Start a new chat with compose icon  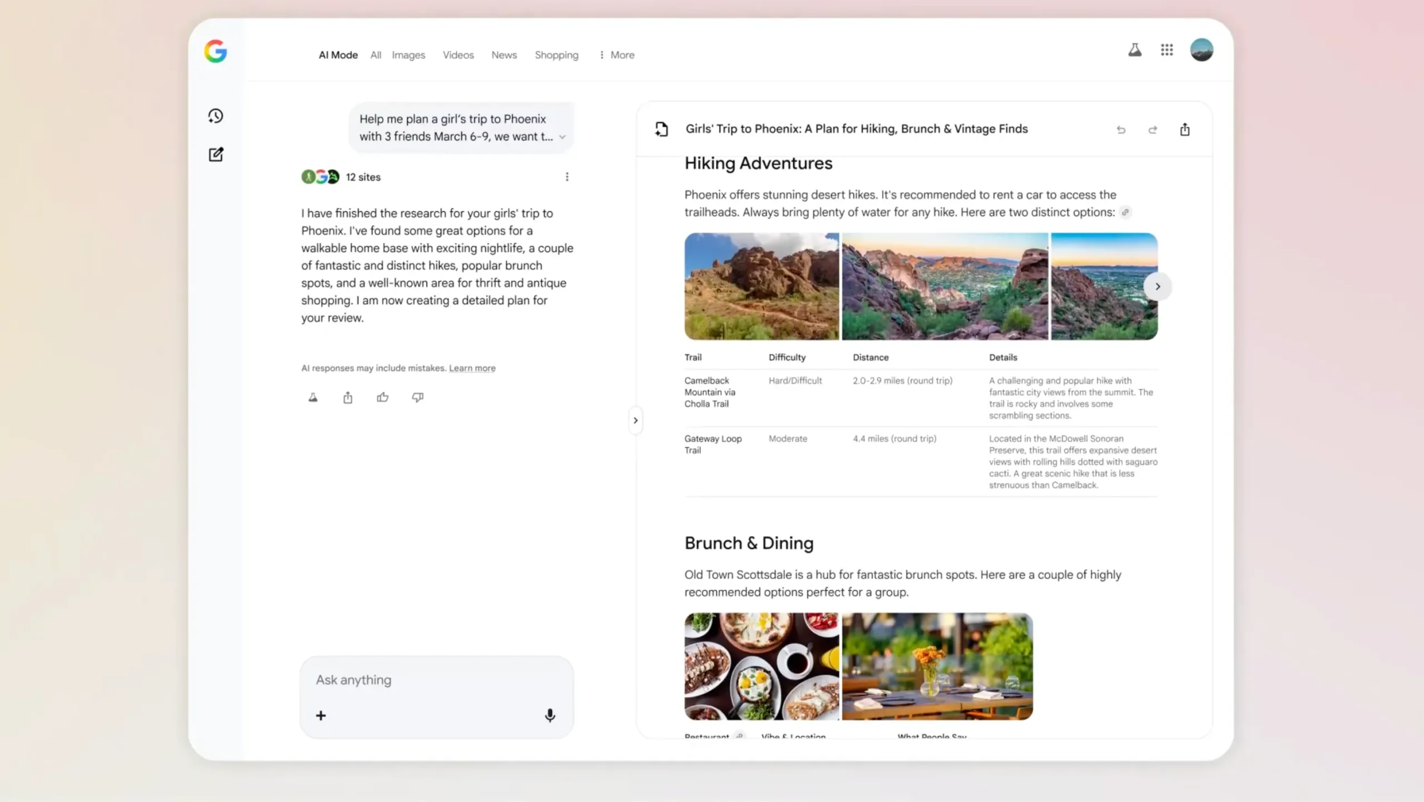(216, 154)
